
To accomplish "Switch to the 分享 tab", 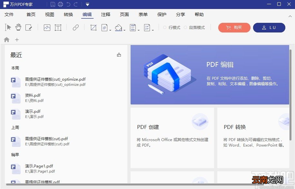I will pos(181,14).
